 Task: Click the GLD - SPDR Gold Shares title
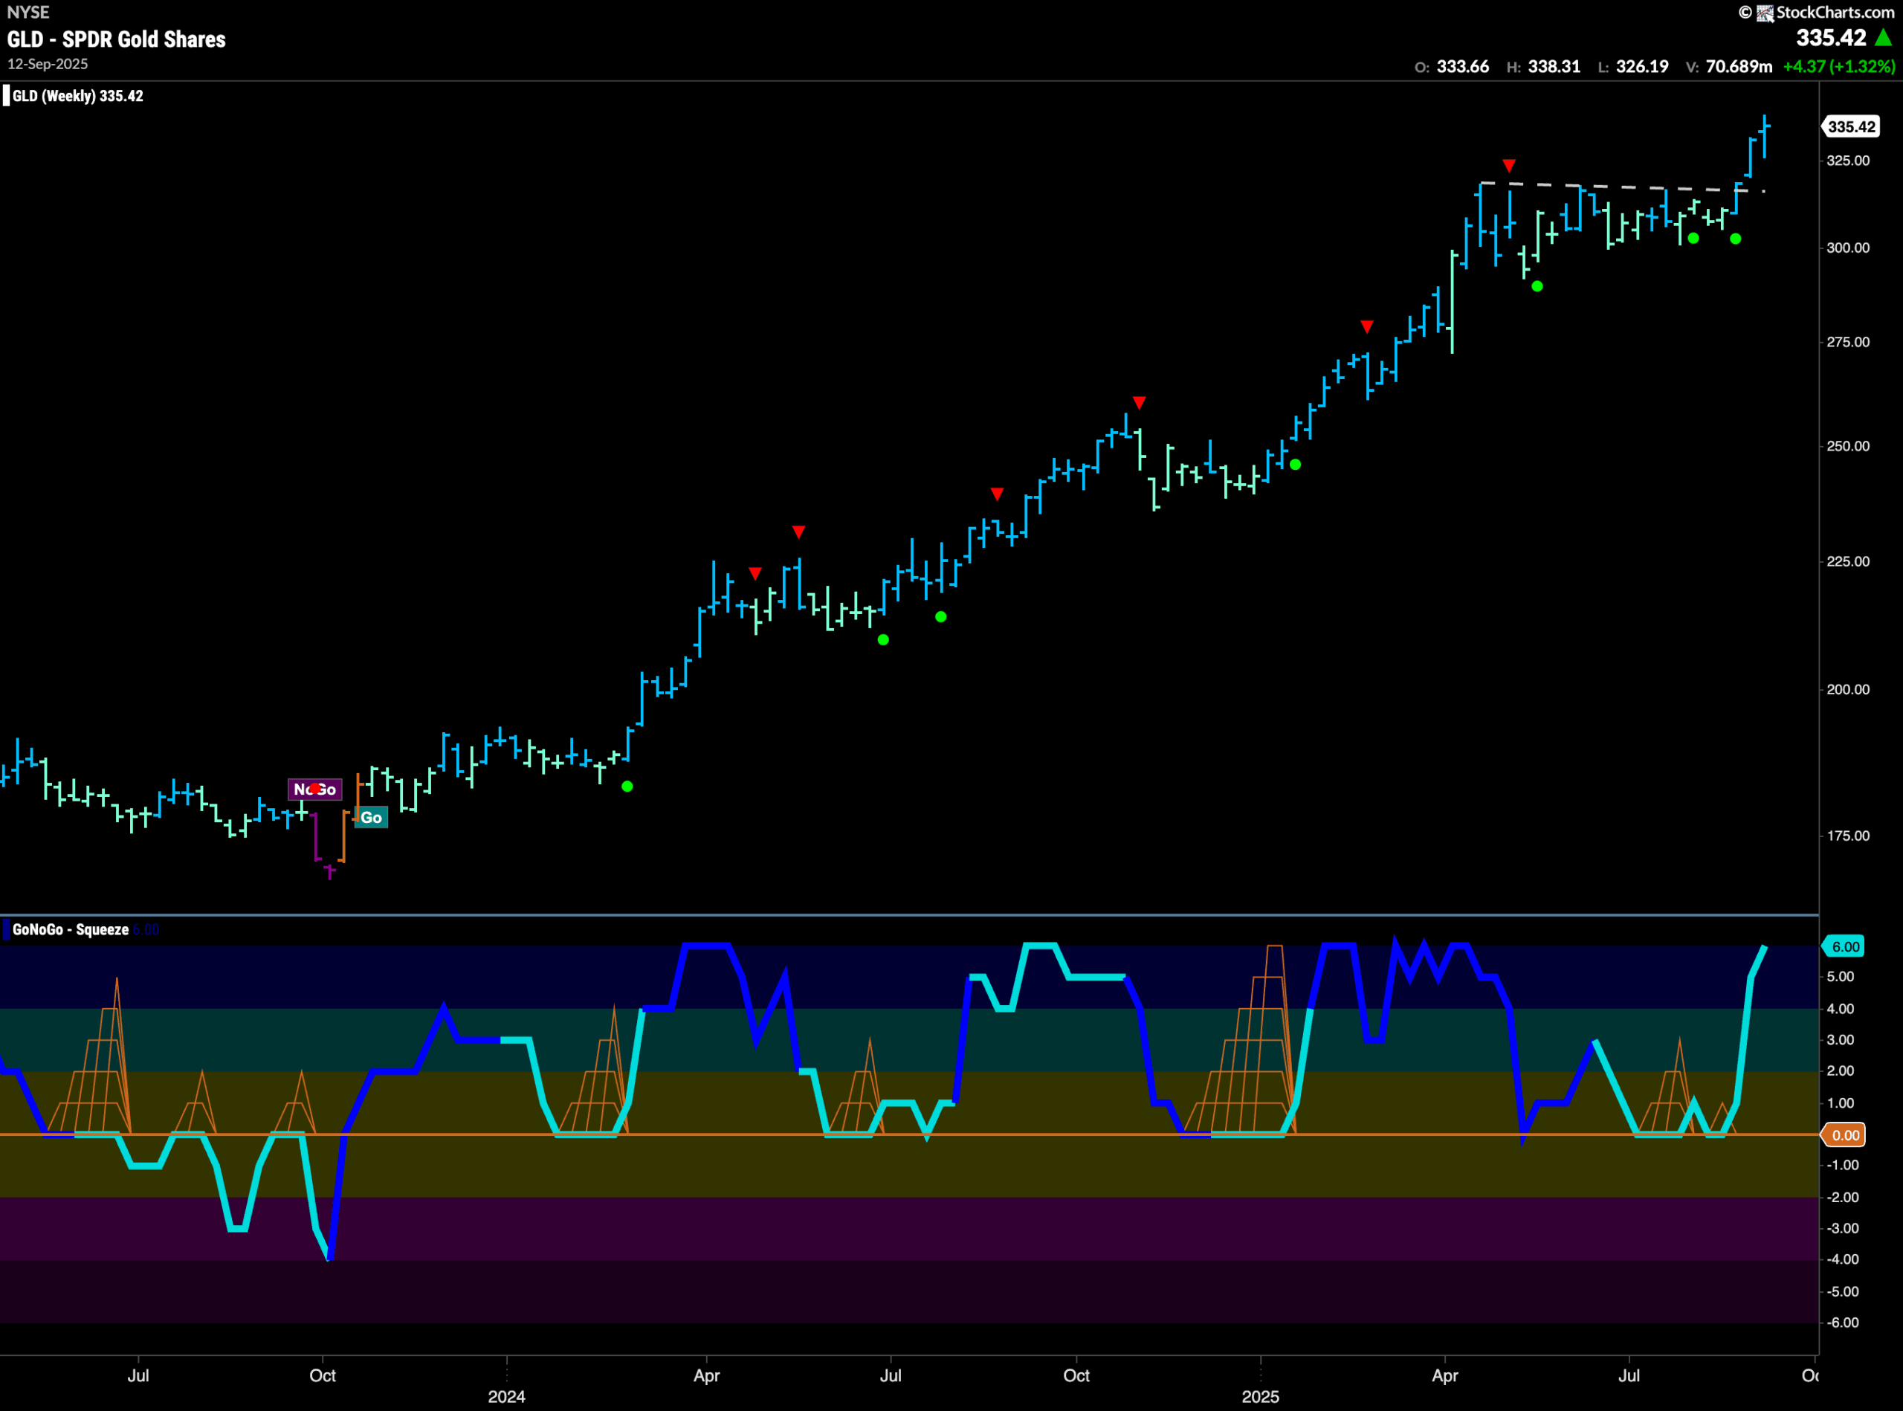tap(117, 39)
